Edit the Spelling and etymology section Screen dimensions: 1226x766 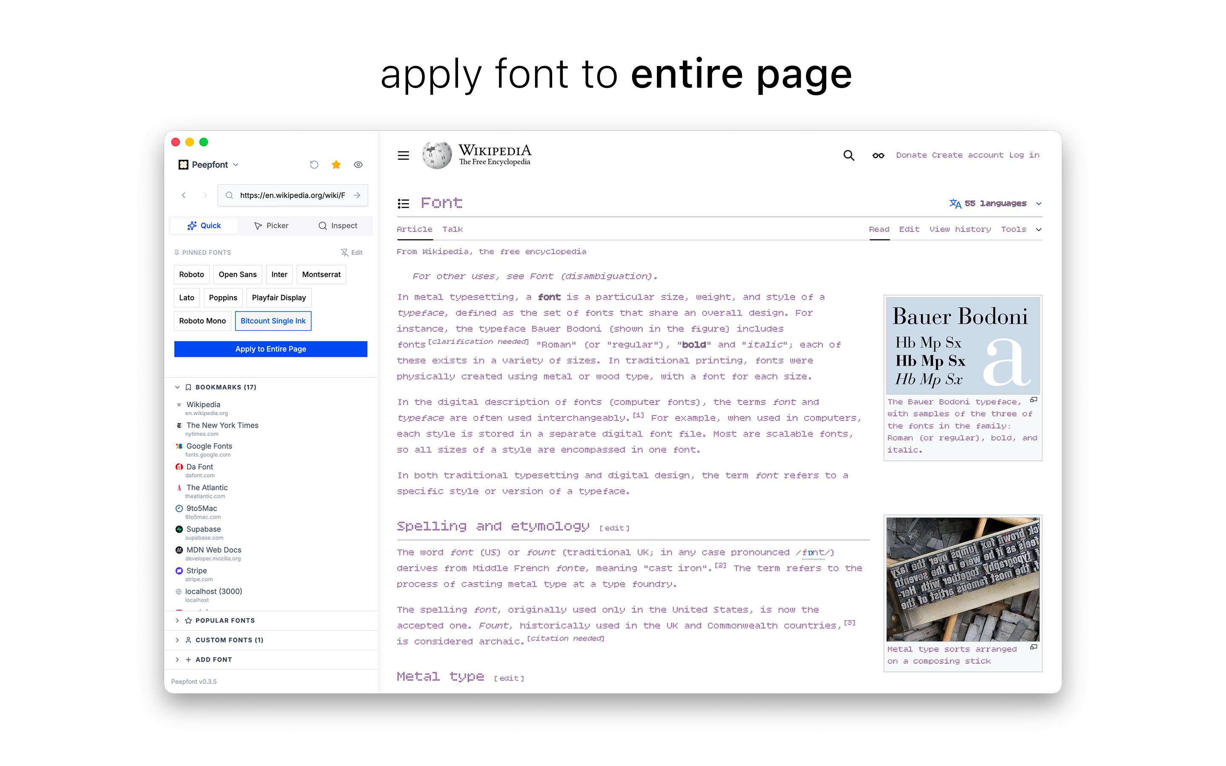pyautogui.click(x=614, y=529)
